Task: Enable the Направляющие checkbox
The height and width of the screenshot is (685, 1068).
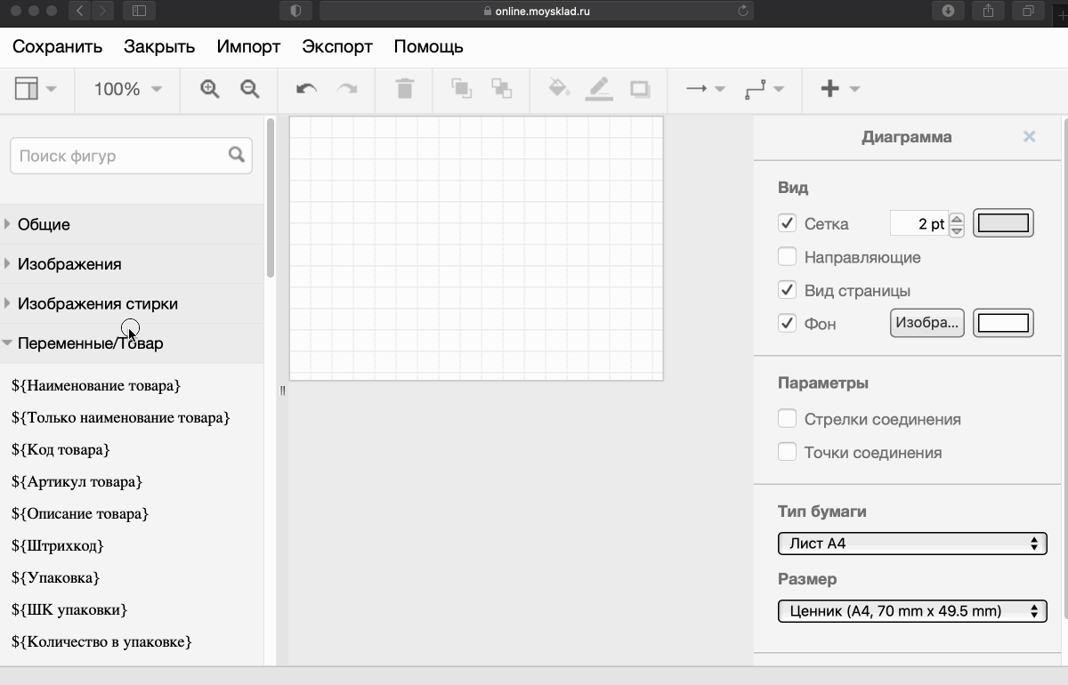Action: 787,257
